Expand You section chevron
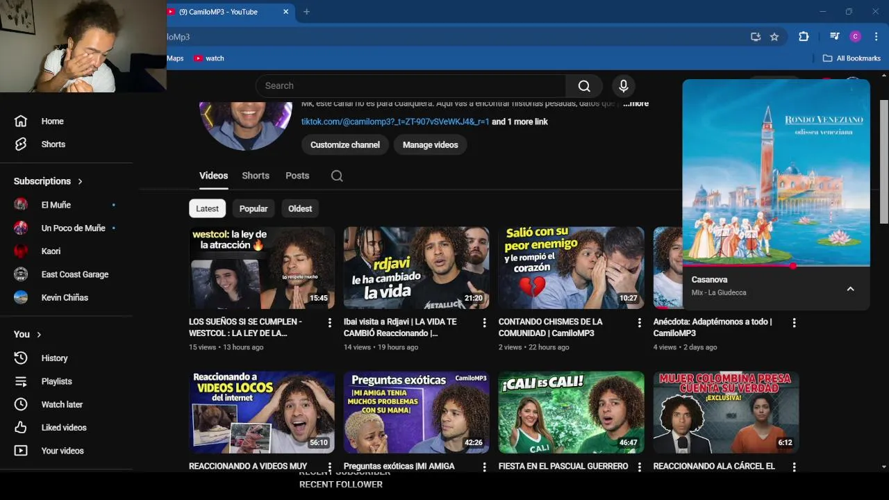Image resolution: width=889 pixels, height=500 pixels. click(x=39, y=335)
